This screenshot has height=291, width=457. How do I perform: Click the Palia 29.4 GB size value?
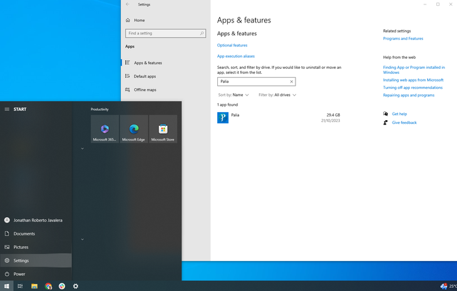click(x=333, y=115)
